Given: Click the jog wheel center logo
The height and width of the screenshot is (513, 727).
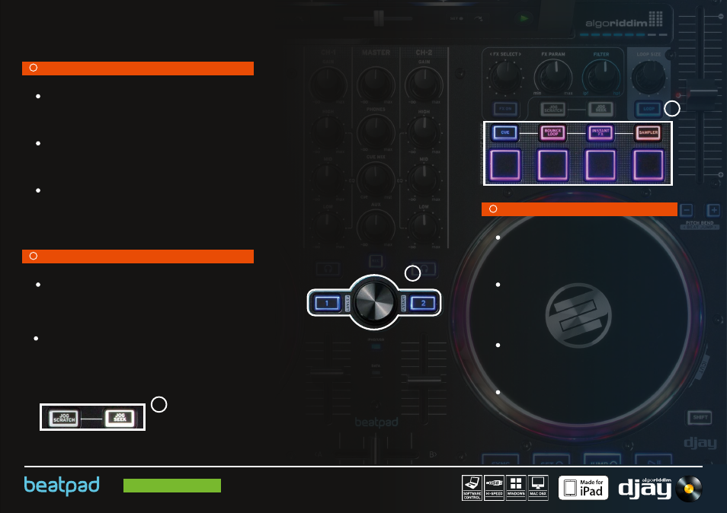Looking at the screenshot, I should (578, 315).
